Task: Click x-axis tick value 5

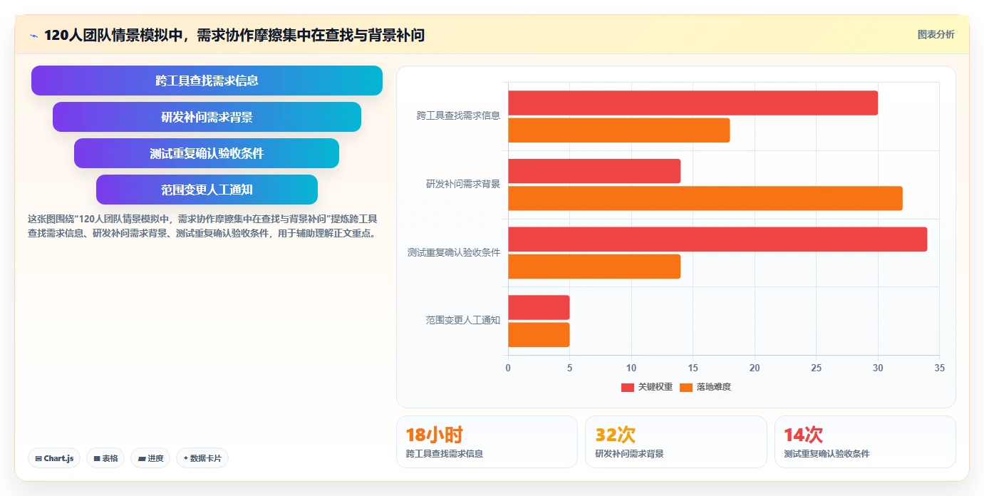Action: [569, 368]
